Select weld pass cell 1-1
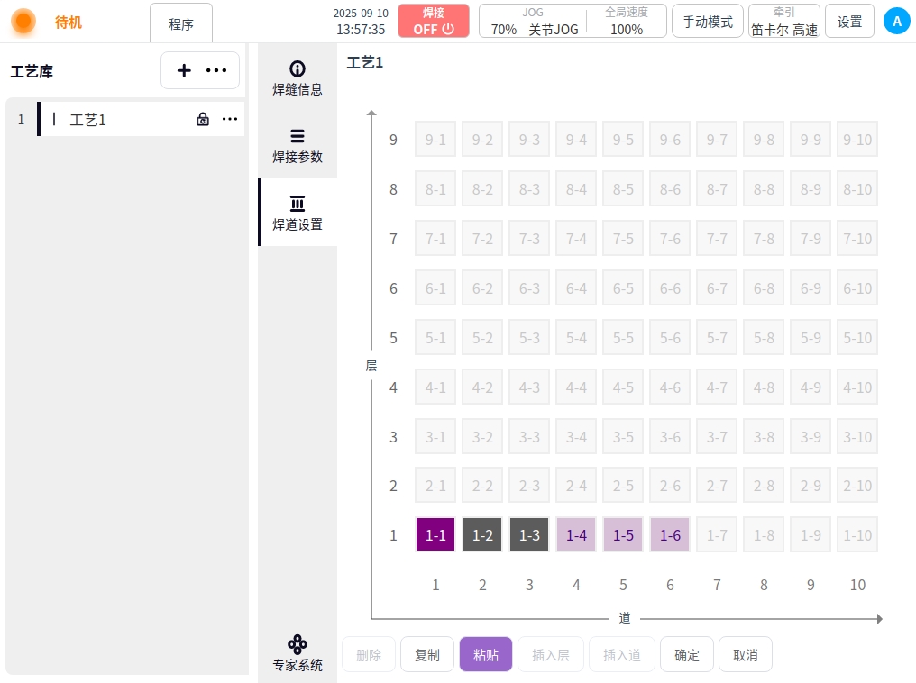 [435, 534]
